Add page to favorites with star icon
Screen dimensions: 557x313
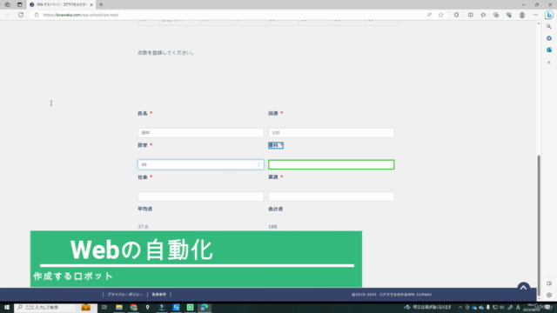click(441, 15)
